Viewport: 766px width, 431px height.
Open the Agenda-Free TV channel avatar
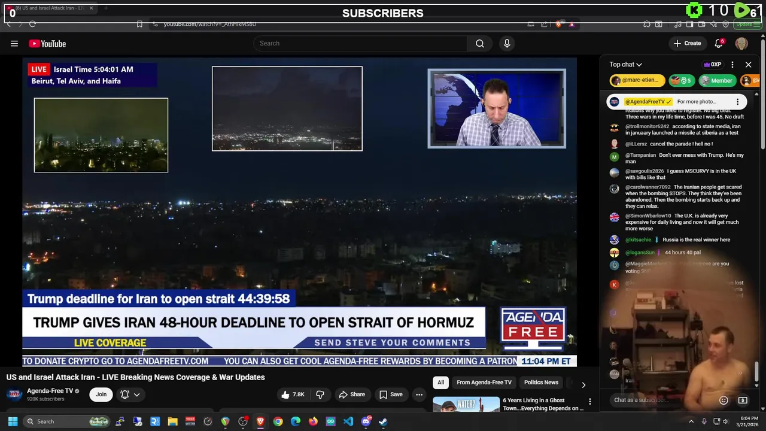pos(14,394)
